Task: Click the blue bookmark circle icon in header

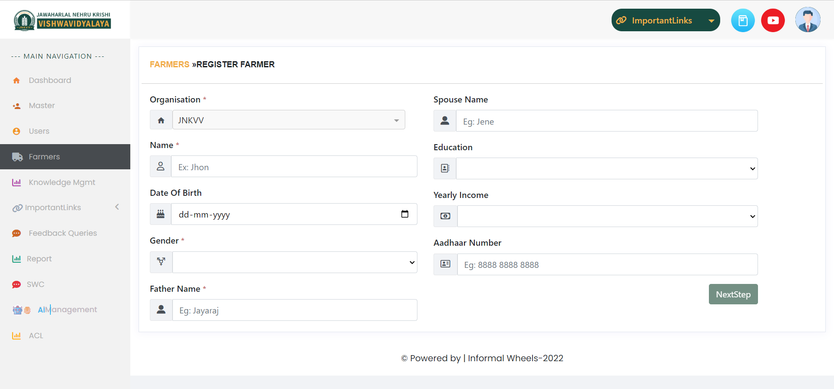Action: [x=743, y=20]
